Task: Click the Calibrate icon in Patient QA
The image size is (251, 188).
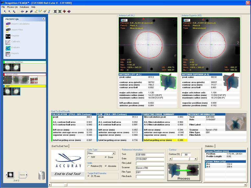Action: (x=8, y=42)
